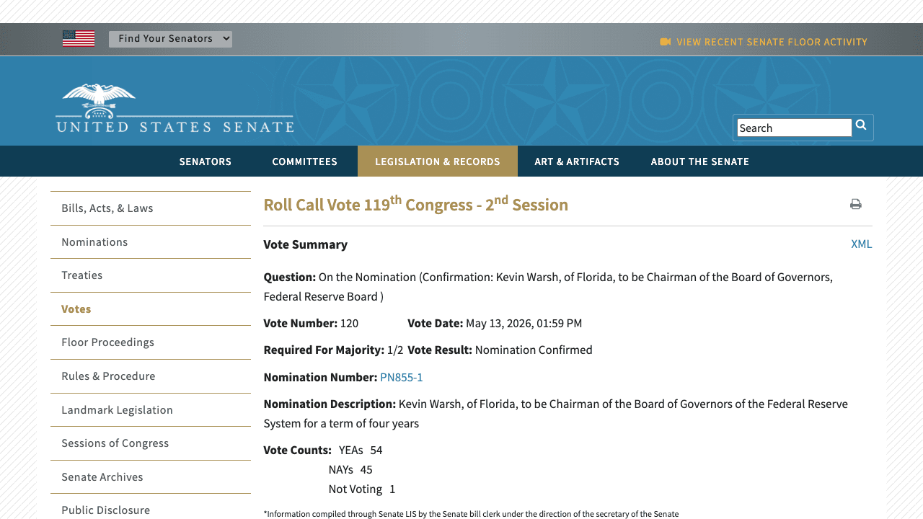The image size is (923, 519).
Task: Click the video camera icon
Action: [666, 42]
